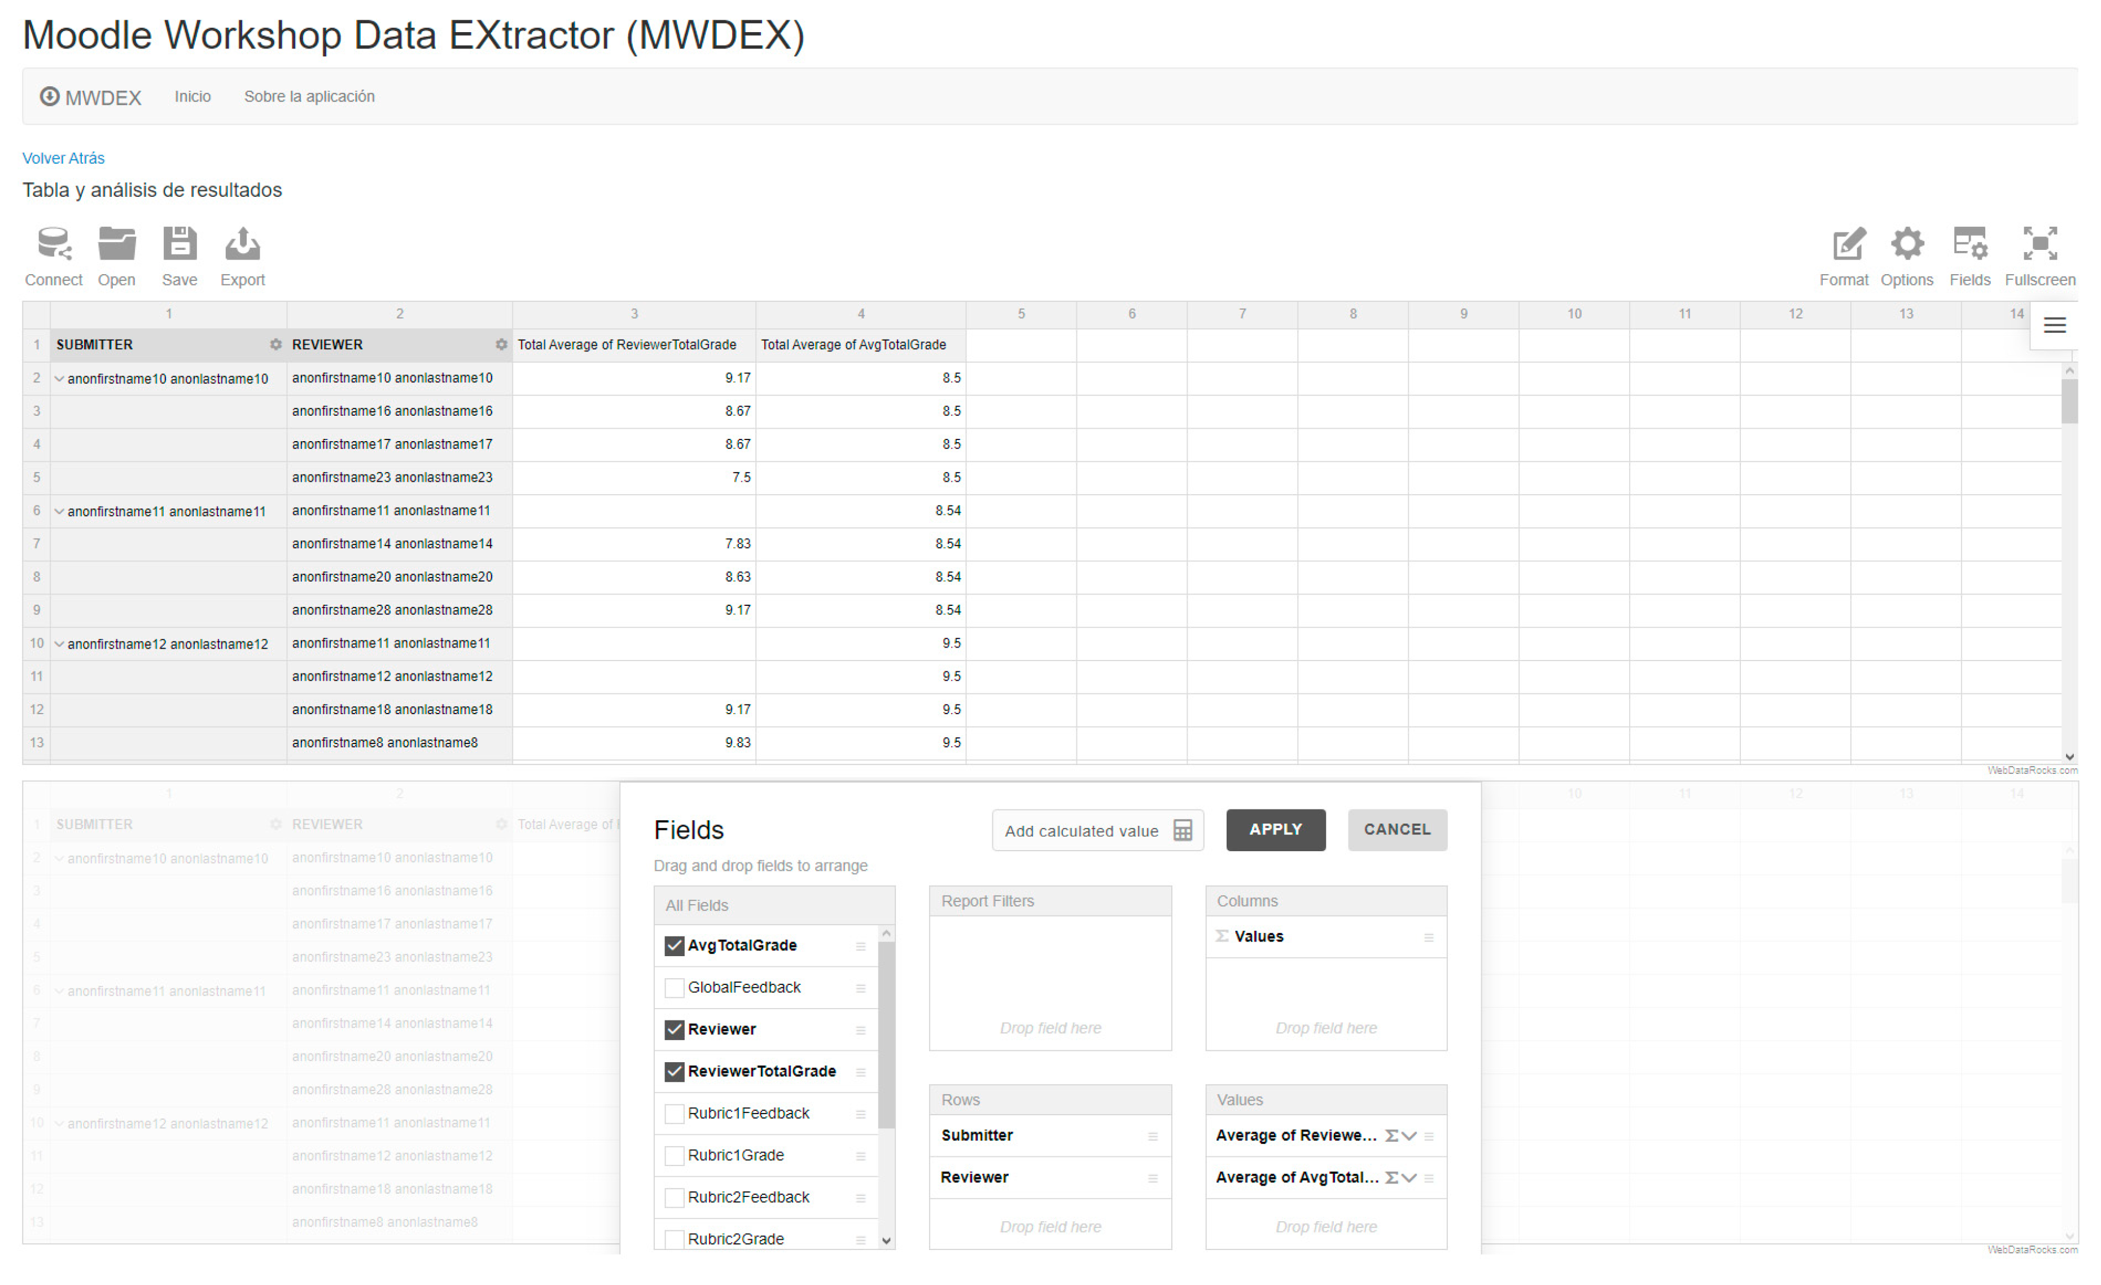2101x1285 pixels.
Task: Open the Format cells tool
Action: pyautogui.click(x=1847, y=245)
